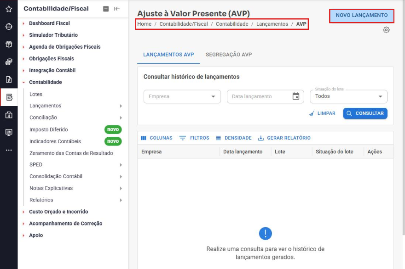Click the NOVO LANÇAMENTO button

tap(362, 16)
